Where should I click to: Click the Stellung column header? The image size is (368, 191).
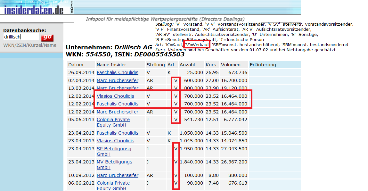[x=156, y=65]
